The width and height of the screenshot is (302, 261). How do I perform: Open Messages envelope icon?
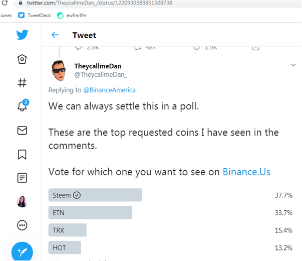click(x=22, y=130)
